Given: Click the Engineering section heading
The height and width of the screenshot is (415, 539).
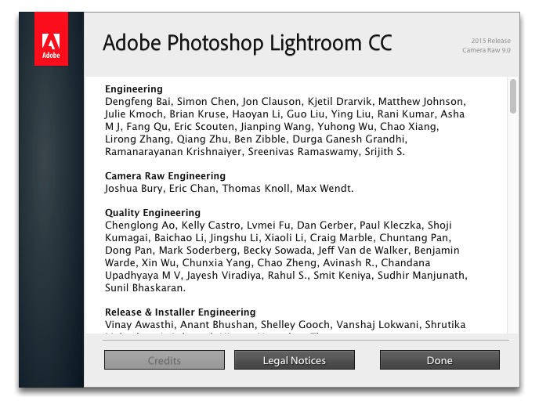Looking at the screenshot, I should pos(134,89).
